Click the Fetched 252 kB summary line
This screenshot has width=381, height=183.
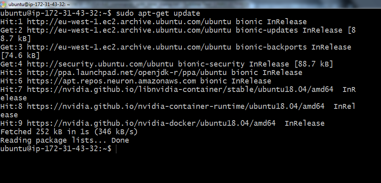click(69, 132)
